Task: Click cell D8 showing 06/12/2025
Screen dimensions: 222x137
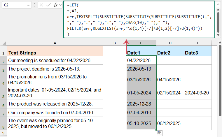Action: [x=170, y=123]
